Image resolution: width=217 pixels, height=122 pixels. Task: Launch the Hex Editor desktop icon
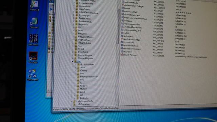point(33,40)
